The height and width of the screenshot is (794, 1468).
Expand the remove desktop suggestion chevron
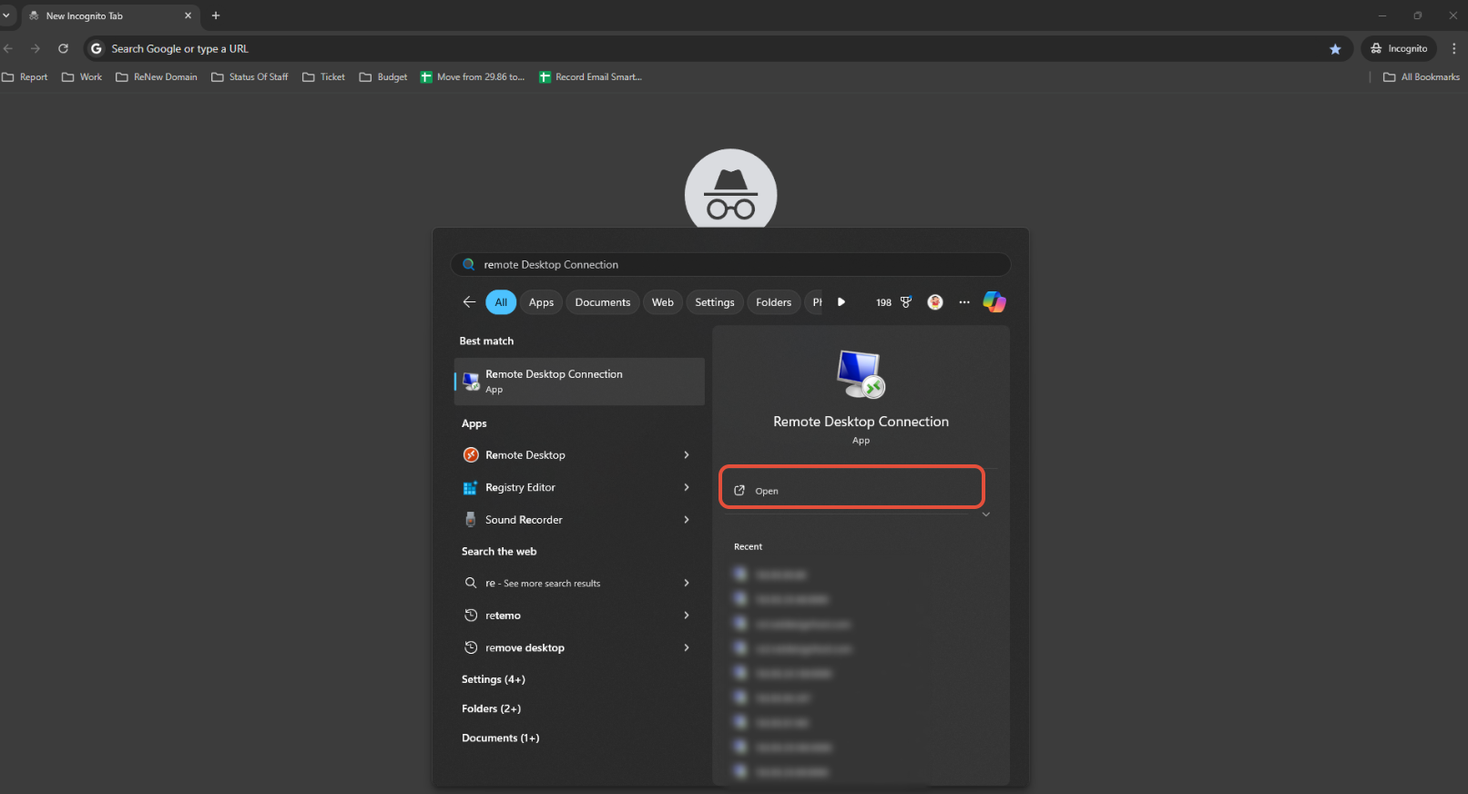[x=687, y=648]
